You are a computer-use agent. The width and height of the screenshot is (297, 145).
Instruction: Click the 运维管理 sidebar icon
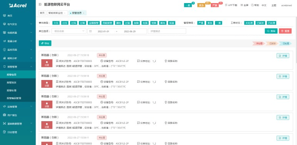pos(4,107)
